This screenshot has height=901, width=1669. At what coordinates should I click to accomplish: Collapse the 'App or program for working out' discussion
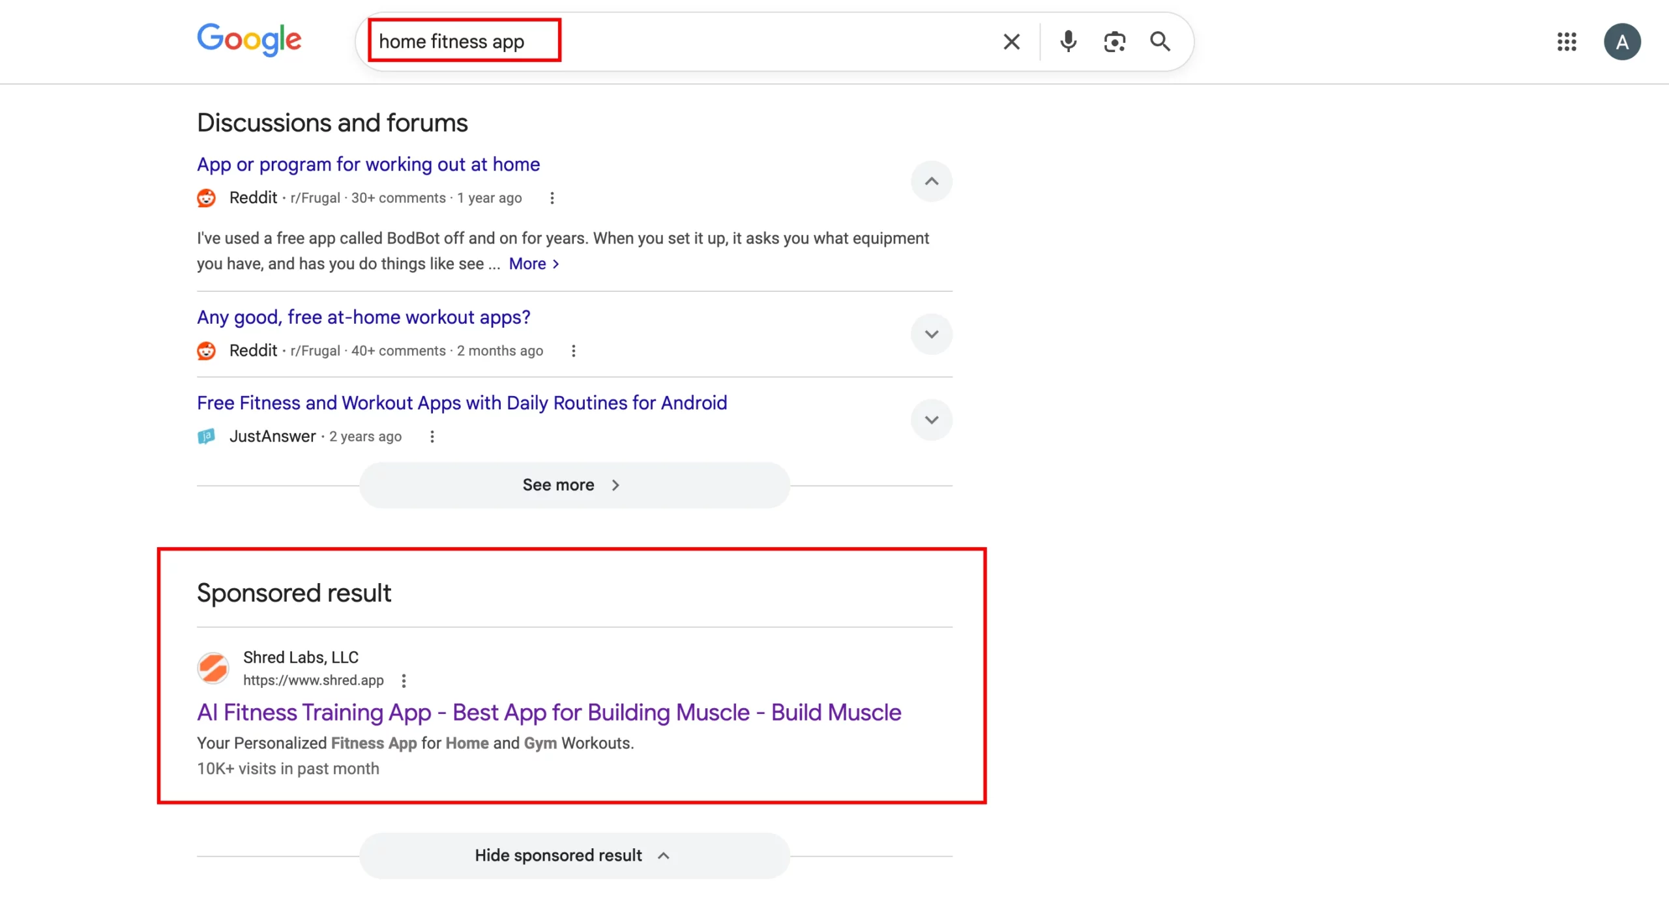(932, 181)
